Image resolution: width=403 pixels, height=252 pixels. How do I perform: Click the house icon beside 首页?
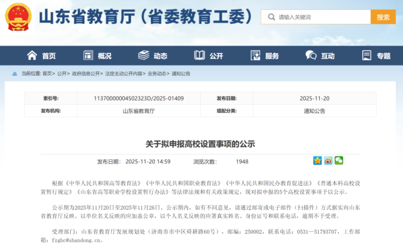point(31,55)
